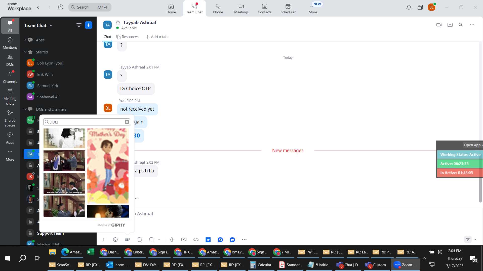This screenshot has height=271, width=483.
Task: Open the screenshot options dropdown arrow
Action: tap(159, 240)
